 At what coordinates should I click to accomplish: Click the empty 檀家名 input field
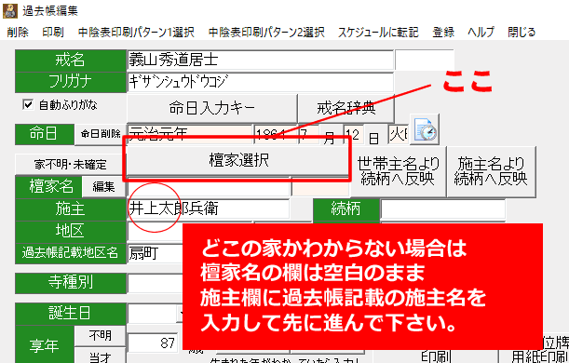(x=209, y=187)
